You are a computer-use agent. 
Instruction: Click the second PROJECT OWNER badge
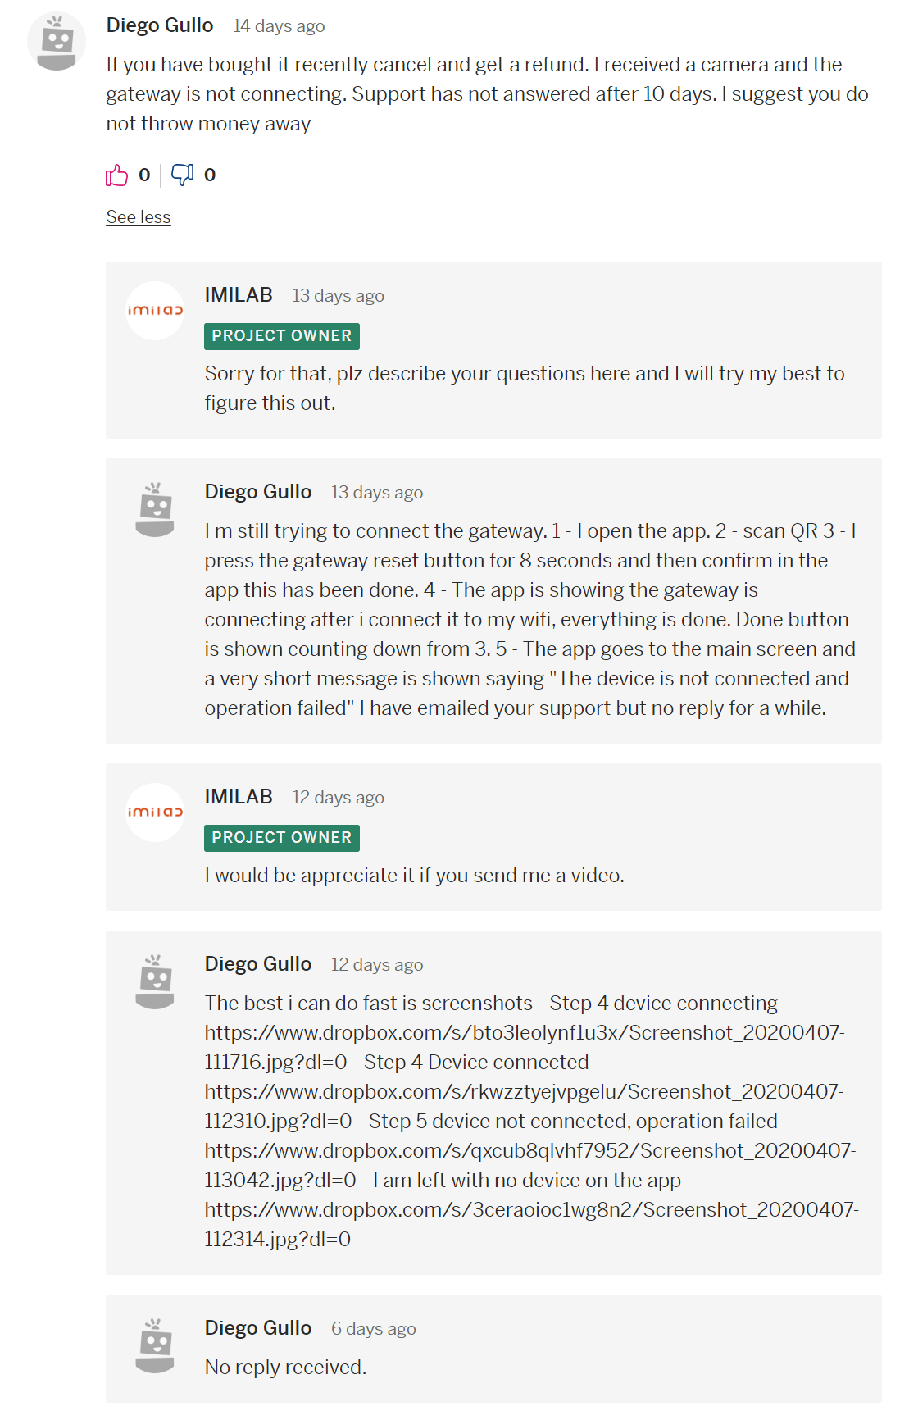pyautogui.click(x=282, y=838)
